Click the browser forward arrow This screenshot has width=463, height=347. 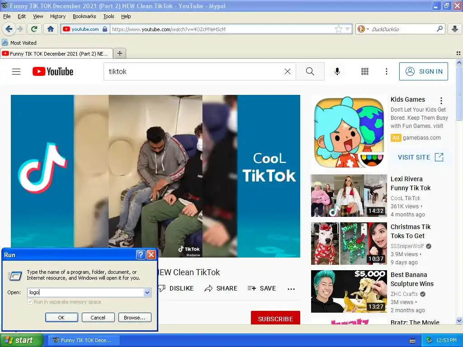(x=20, y=29)
